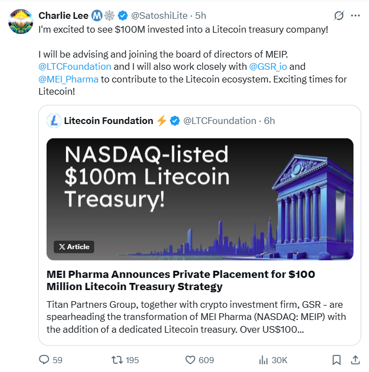369x372 pixels.
Task: Open the Litecoin Foundation quoted account name
Action: coord(109,121)
